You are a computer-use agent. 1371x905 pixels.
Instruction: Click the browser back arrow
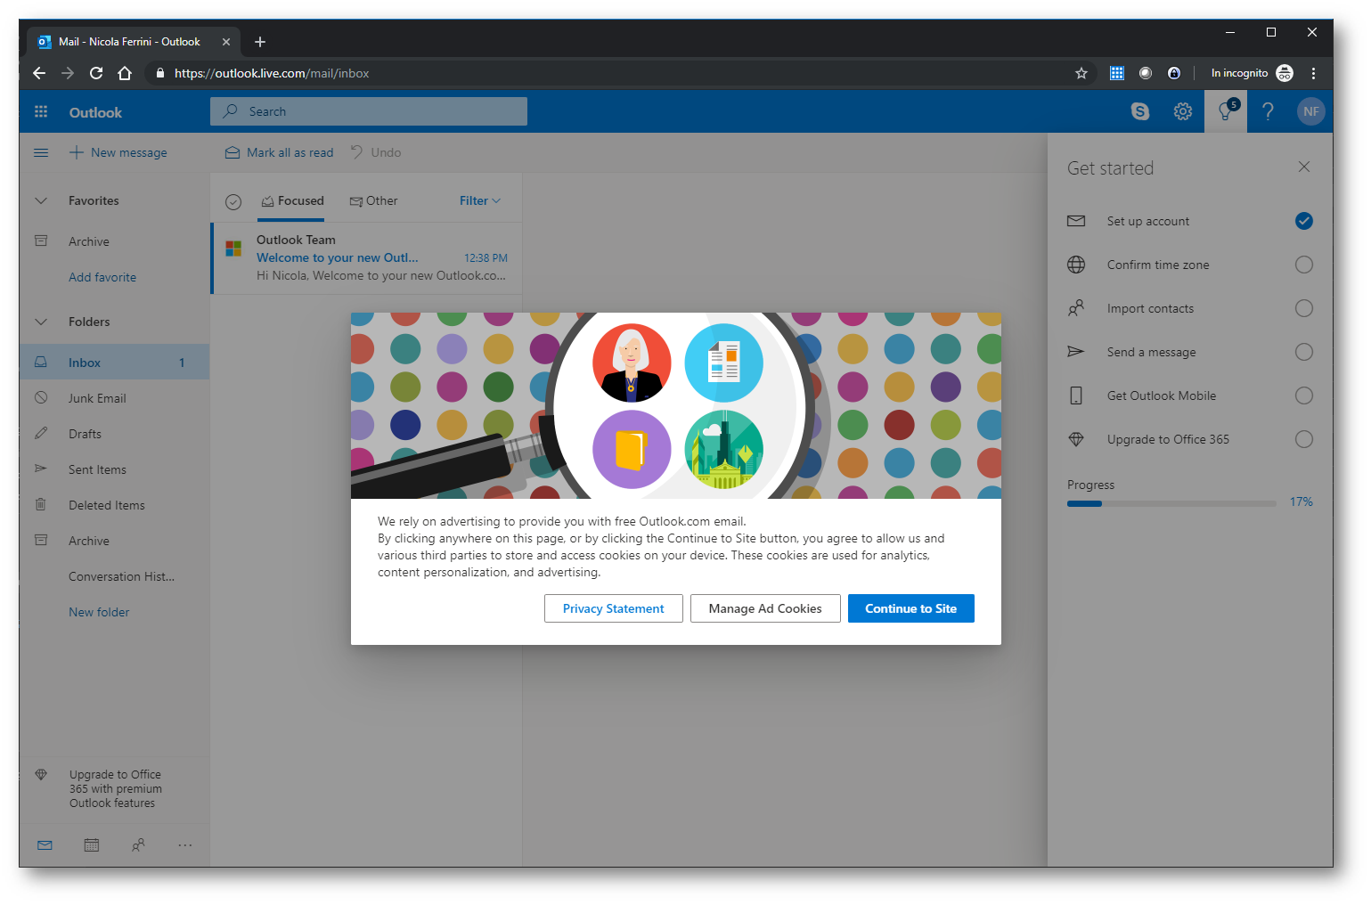39,73
